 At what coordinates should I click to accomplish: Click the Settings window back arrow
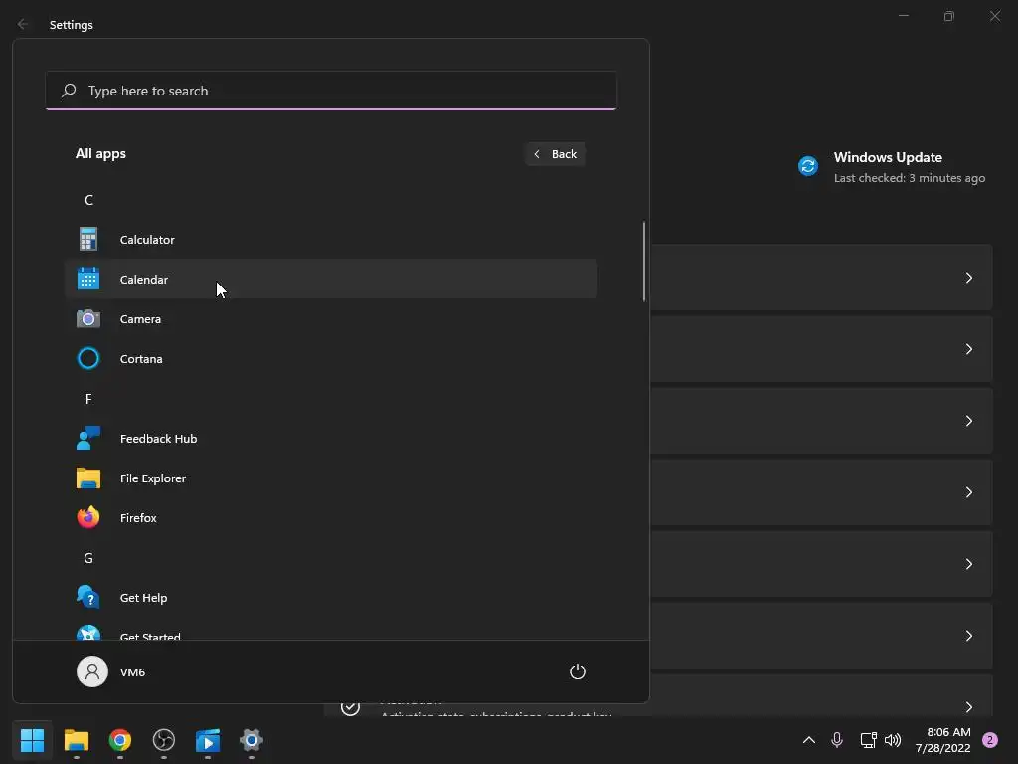(x=23, y=24)
